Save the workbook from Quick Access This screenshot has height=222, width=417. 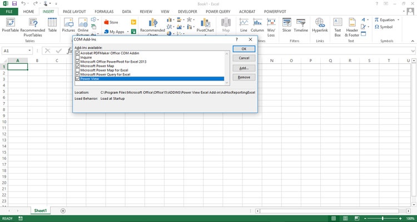click(x=14, y=4)
